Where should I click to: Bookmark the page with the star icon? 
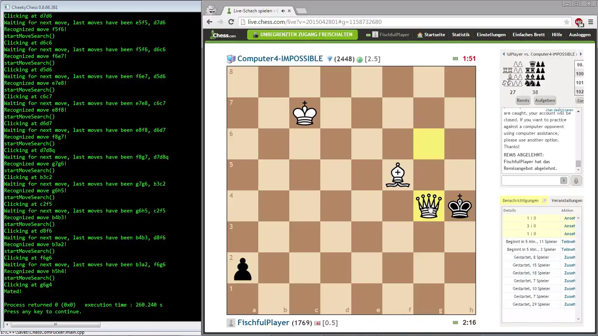point(567,22)
